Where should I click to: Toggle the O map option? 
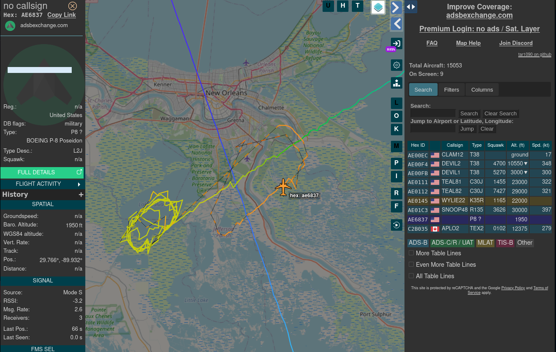(x=396, y=116)
